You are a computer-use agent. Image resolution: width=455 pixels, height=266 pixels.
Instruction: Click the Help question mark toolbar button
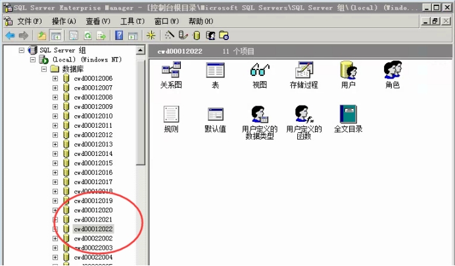point(119,35)
